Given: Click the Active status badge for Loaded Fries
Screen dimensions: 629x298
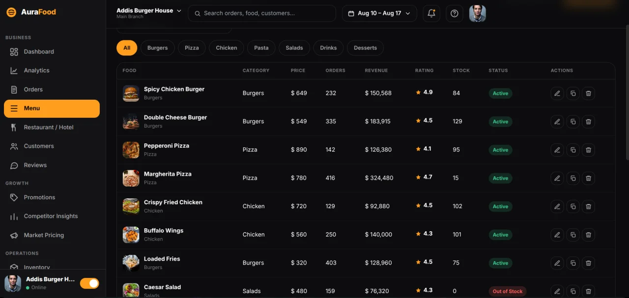Looking at the screenshot, I should tap(500, 263).
